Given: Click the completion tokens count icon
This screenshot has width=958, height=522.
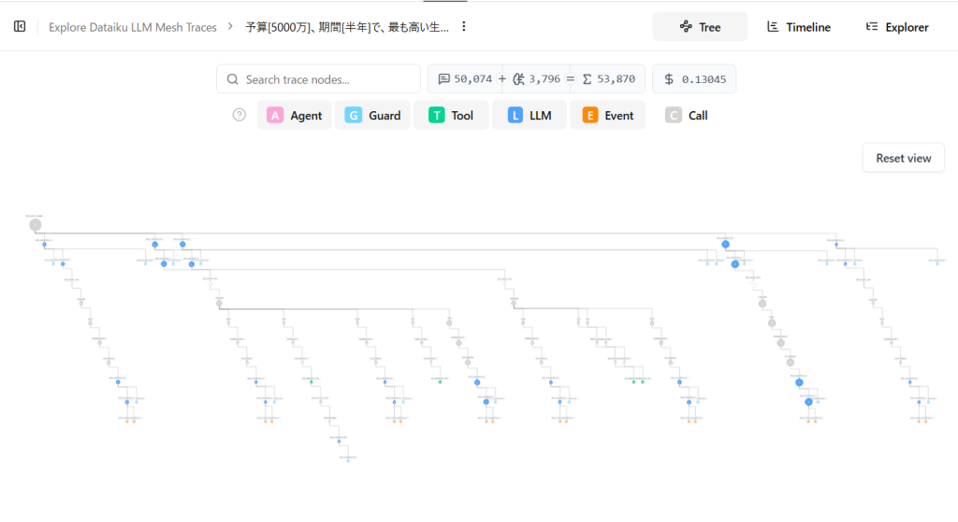Looking at the screenshot, I should pyautogui.click(x=518, y=78).
